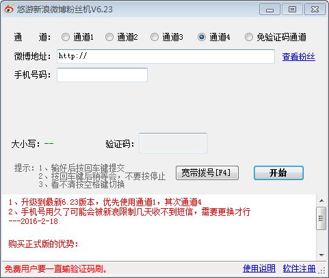The image size is (329, 278).
Task: Open the 查看粉丝 link
Action: point(299,57)
